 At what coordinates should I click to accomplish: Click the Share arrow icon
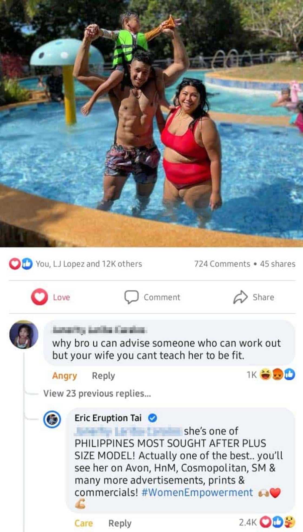click(x=241, y=297)
